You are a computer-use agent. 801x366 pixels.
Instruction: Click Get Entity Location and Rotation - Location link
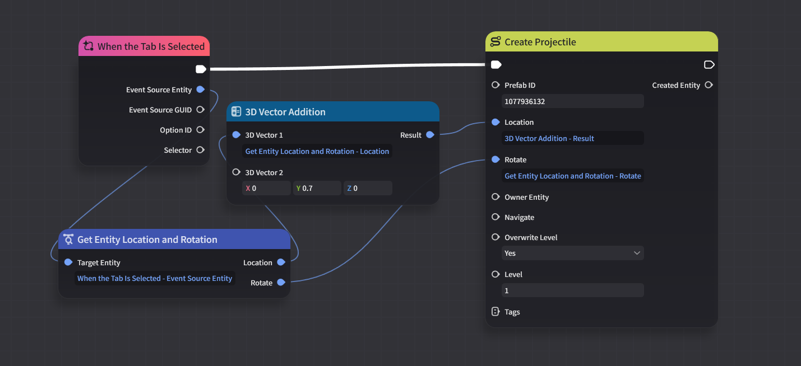click(x=317, y=151)
